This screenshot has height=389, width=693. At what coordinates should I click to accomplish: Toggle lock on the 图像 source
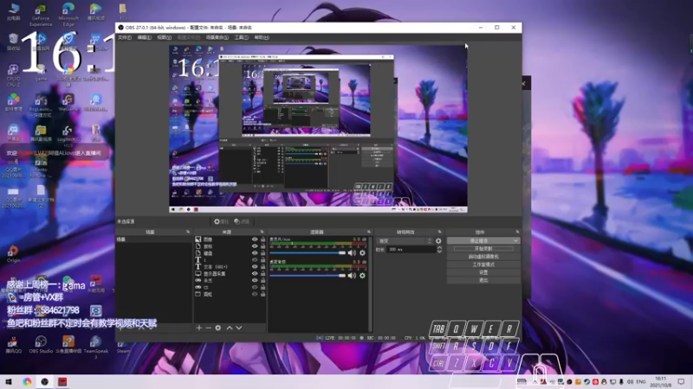263,239
